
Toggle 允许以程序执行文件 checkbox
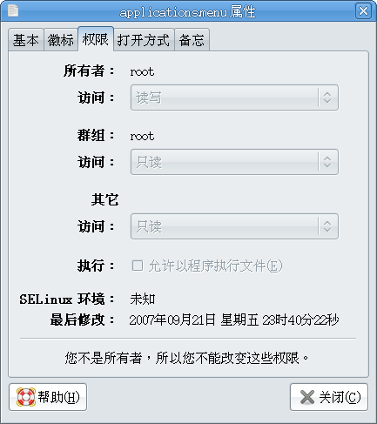(138, 266)
